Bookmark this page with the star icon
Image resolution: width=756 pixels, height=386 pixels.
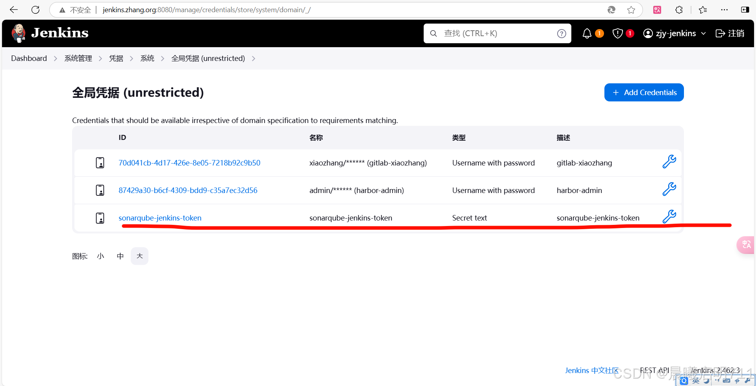(x=631, y=10)
